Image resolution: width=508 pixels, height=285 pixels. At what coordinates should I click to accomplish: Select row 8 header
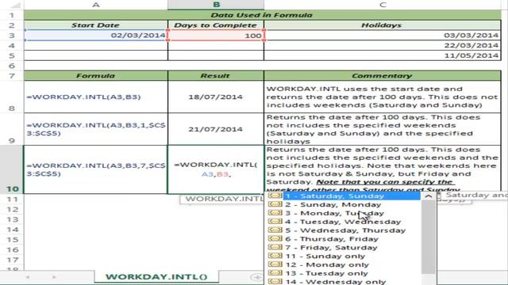pos(12,97)
